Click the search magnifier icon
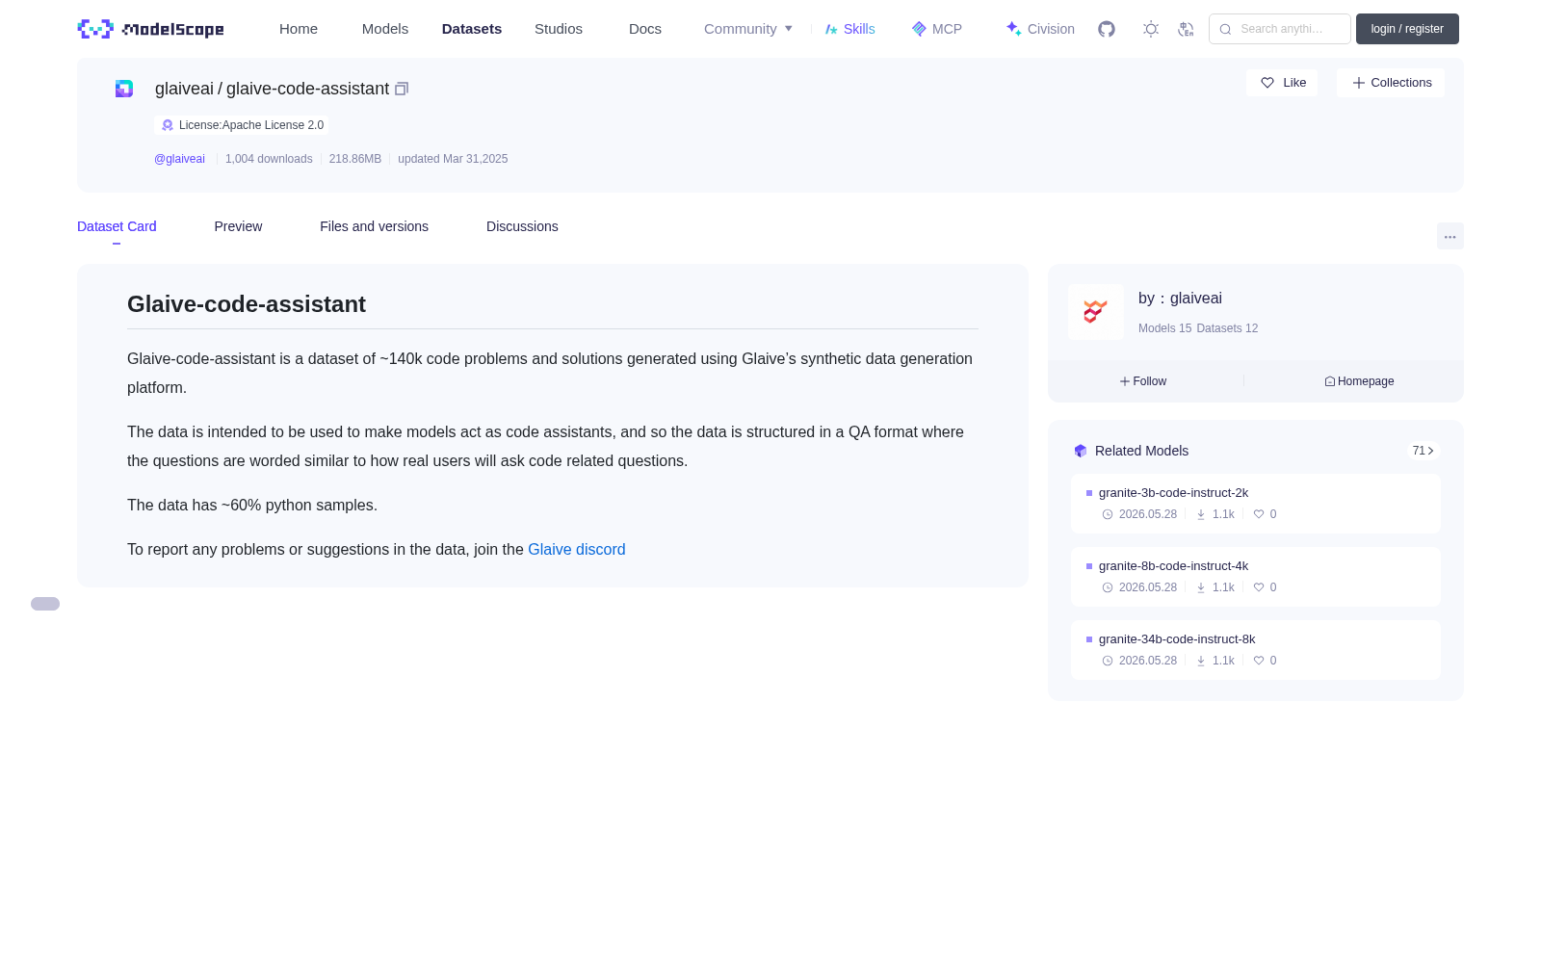This screenshot has height=963, width=1541. (1225, 29)
